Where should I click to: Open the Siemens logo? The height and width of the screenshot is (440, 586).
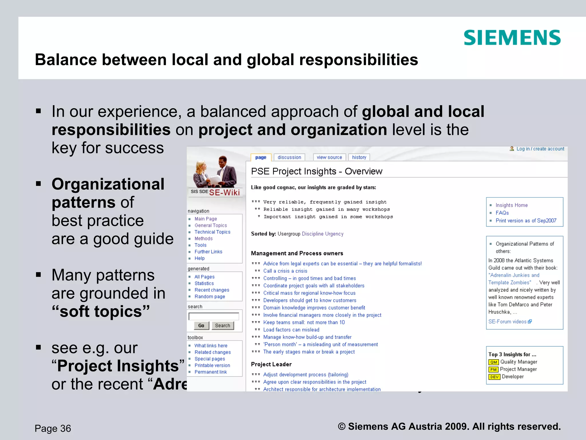pos(512,38)
